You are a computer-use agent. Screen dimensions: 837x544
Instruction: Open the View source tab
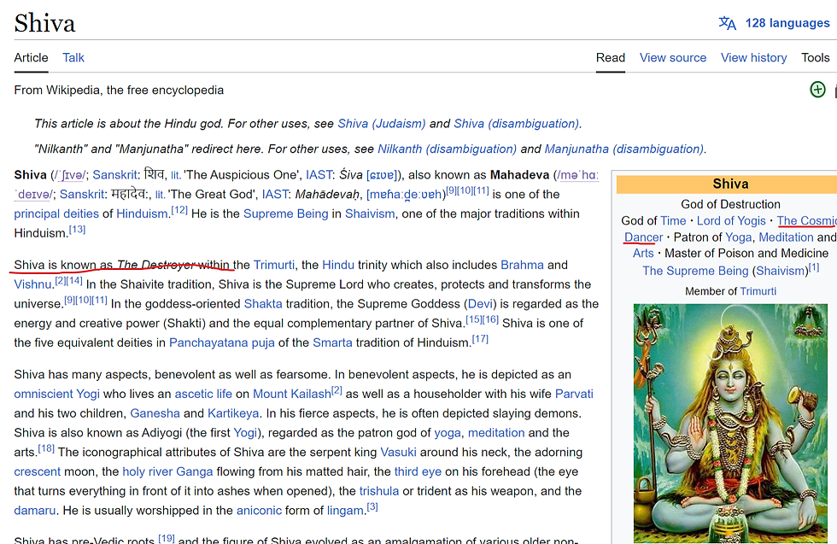click(x=673, y=58)
